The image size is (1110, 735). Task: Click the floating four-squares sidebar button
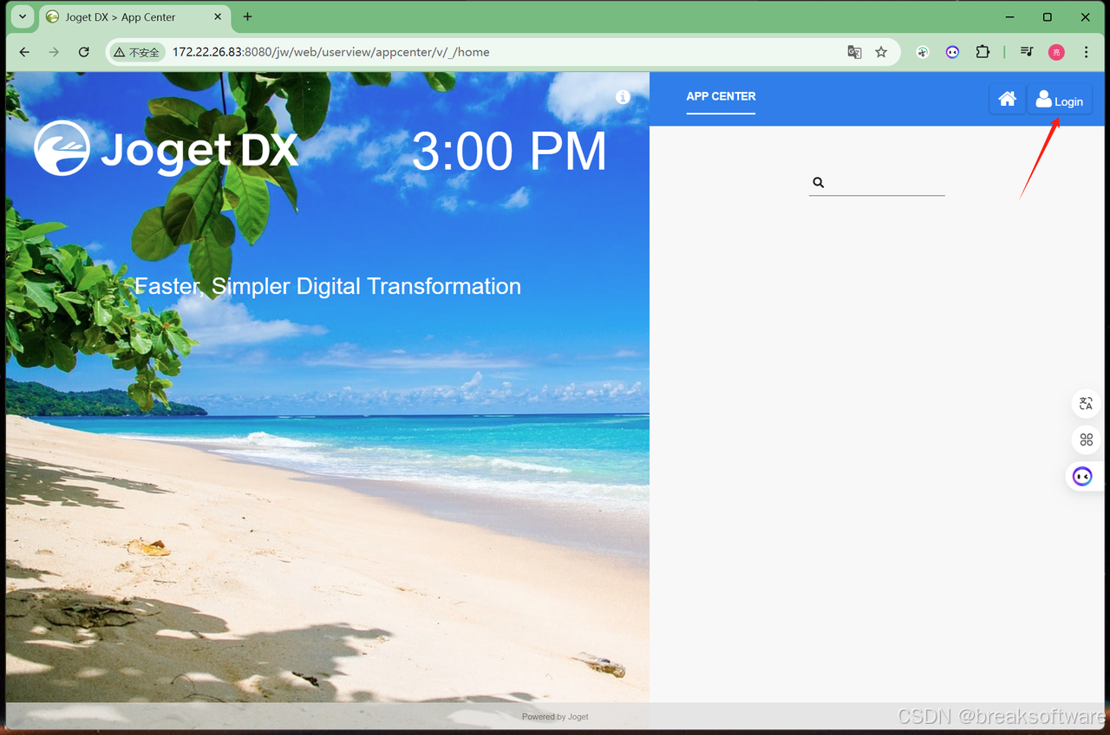pos(1086,439)
